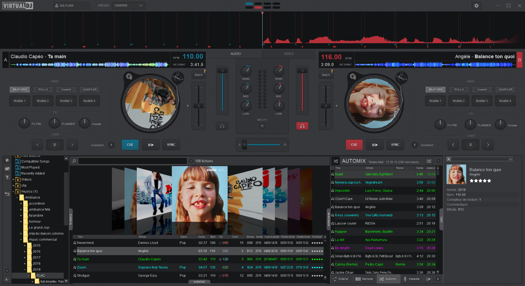525x286 pixels.
Task: Open the settings gear icon
Action: point(476,6)
